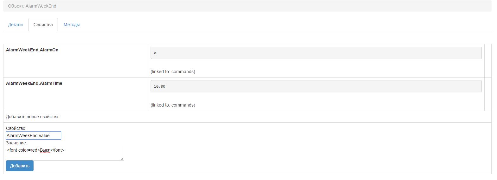Select the AlarmWeekEnd.AlarmOn property name

click(x=32, y=50)
